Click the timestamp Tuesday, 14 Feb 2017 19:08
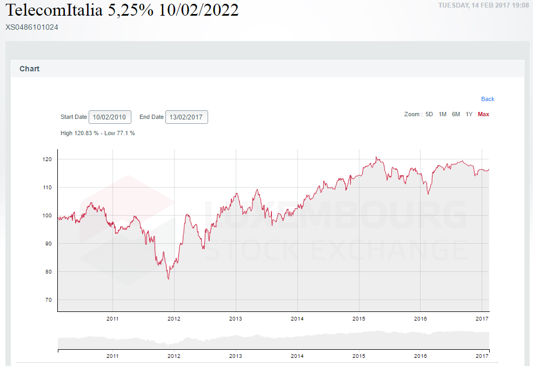This screenshot has width=533, height=366. [483, 5]
